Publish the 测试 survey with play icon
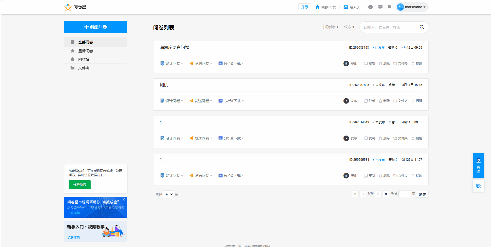This screenshot has width=491, height=247. [x=350, y=101]
